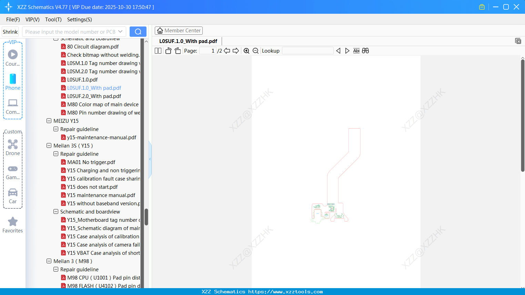Toggle the Abi case-sensitive search option
The height and width of the screenshot is (295, 525).
click(x=356, y=51)
